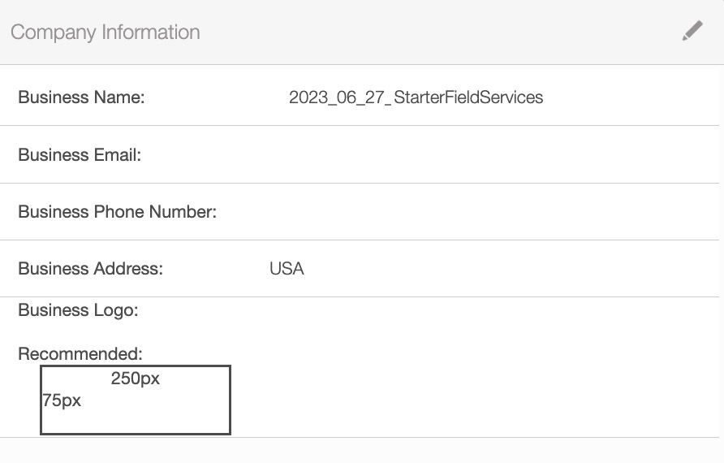Screen dimensions: 724x463
Task: Click the Company Information heading
Action: (x=106, y=32)
